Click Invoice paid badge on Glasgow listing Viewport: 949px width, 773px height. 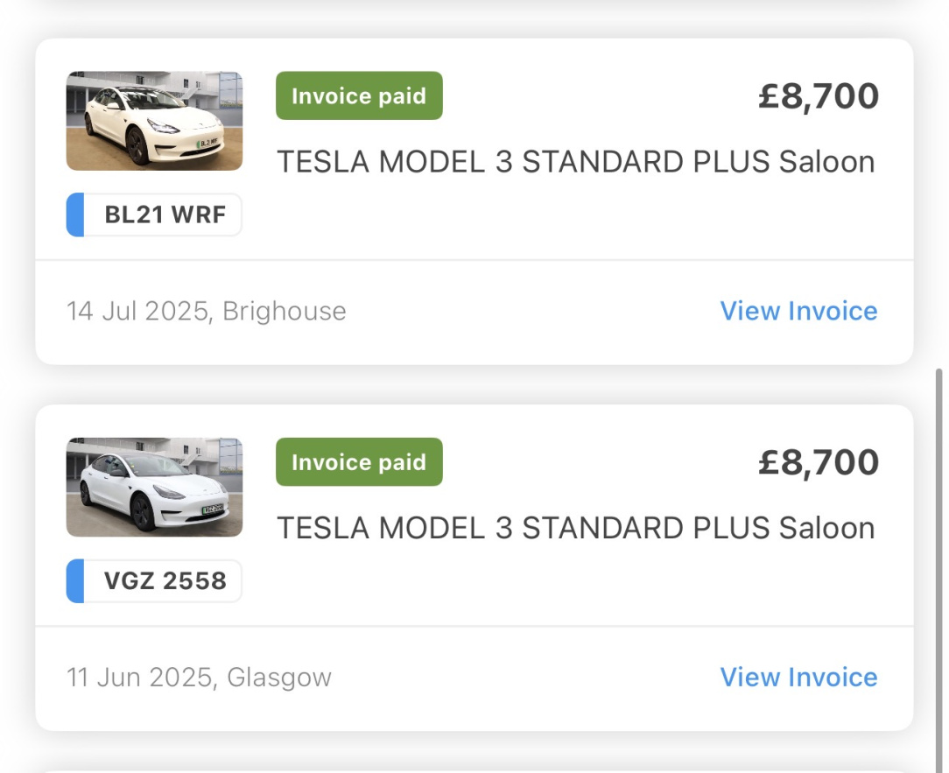pyautogui.click(x=359, y=462)
